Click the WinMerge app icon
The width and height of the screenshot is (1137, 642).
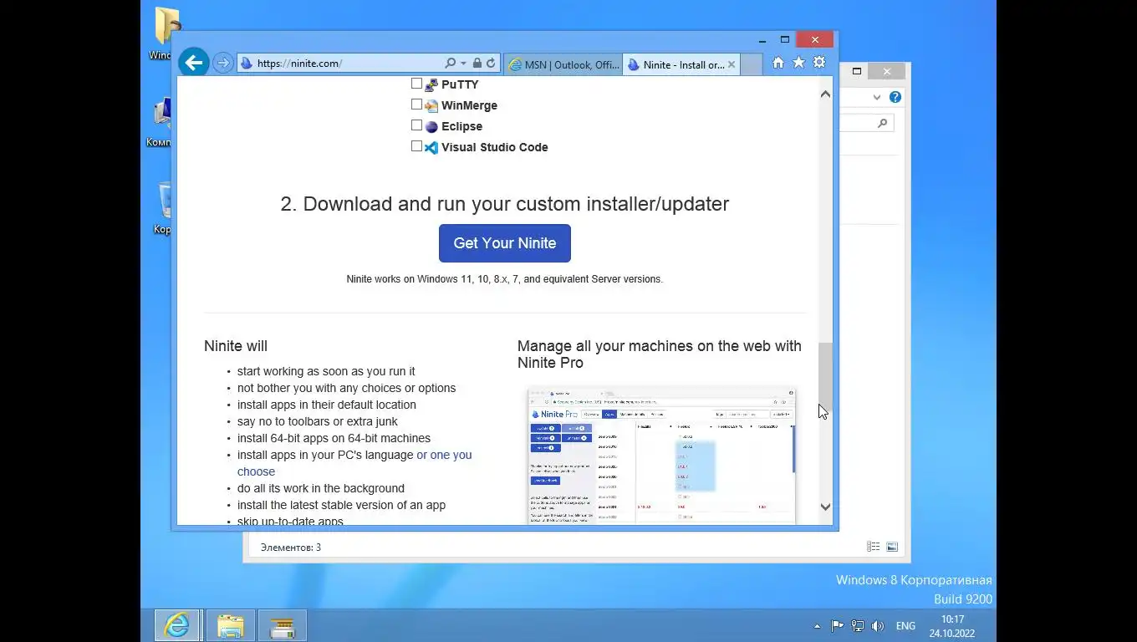[431, 105]
